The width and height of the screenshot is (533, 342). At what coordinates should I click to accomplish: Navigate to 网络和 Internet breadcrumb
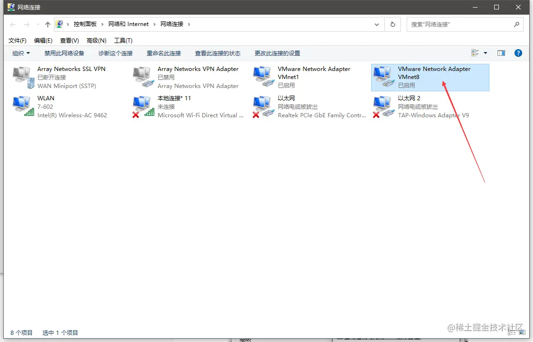pyautogui.click(x=128, y=24)
